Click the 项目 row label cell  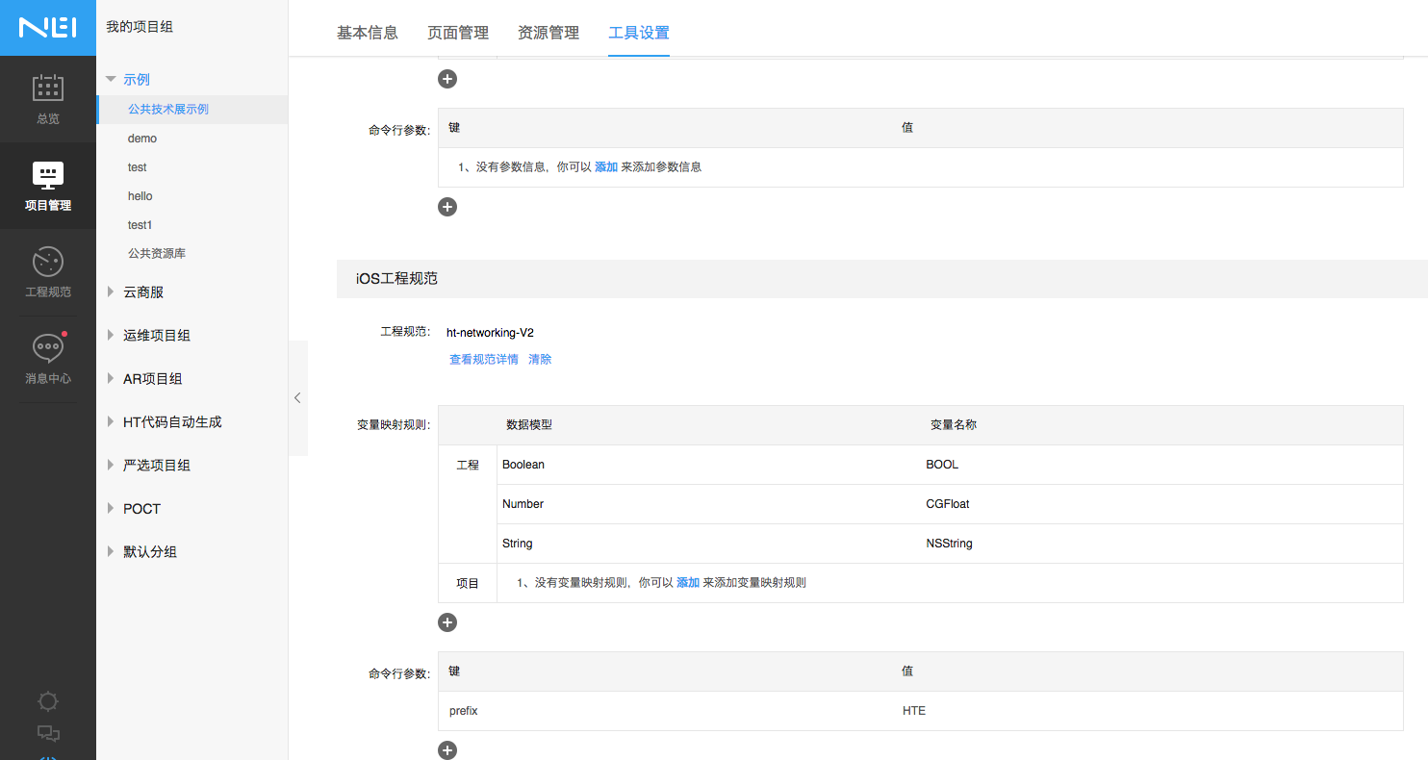[468, 583]
